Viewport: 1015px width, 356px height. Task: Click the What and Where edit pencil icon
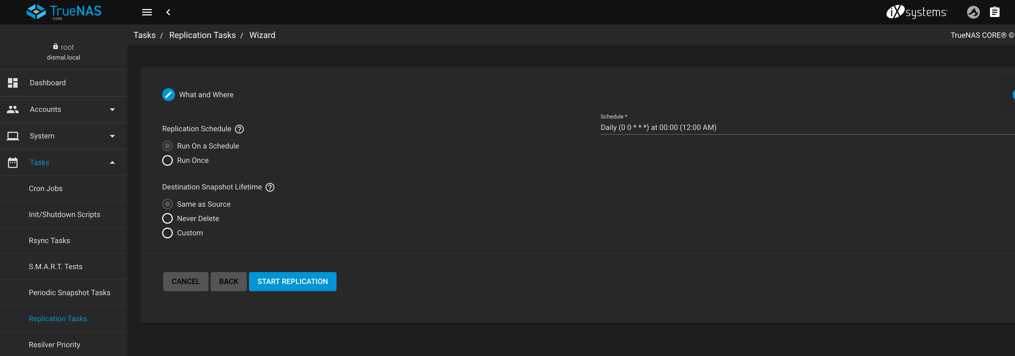click(168, 94)
